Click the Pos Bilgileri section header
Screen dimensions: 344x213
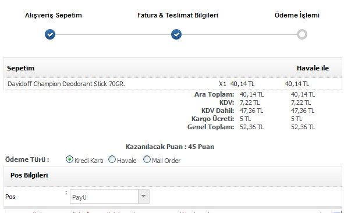29,175
